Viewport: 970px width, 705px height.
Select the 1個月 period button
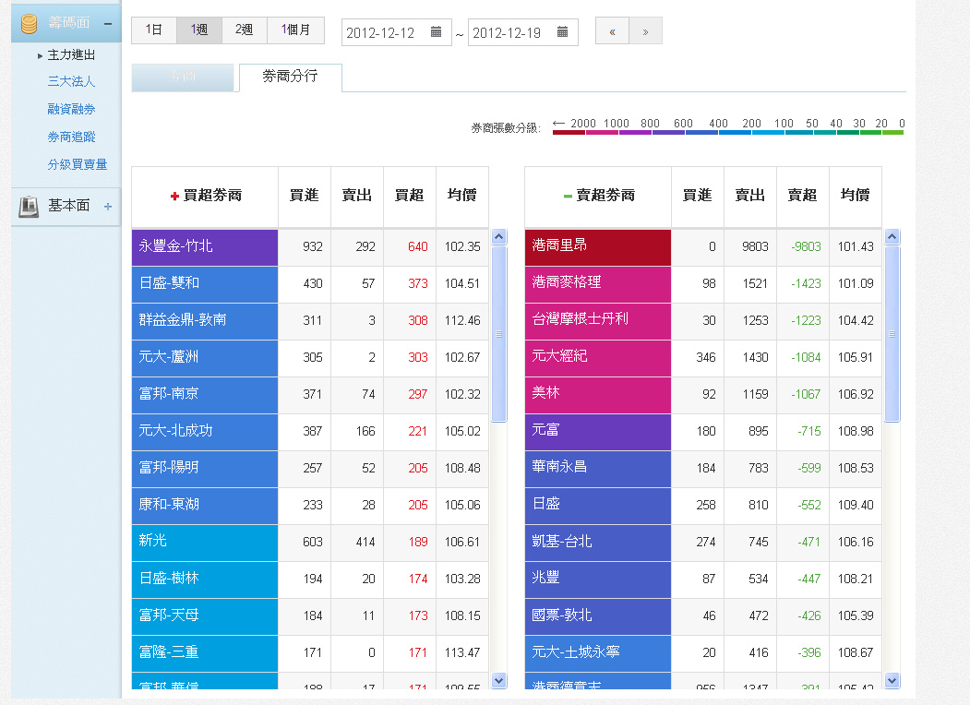point(295,30)
